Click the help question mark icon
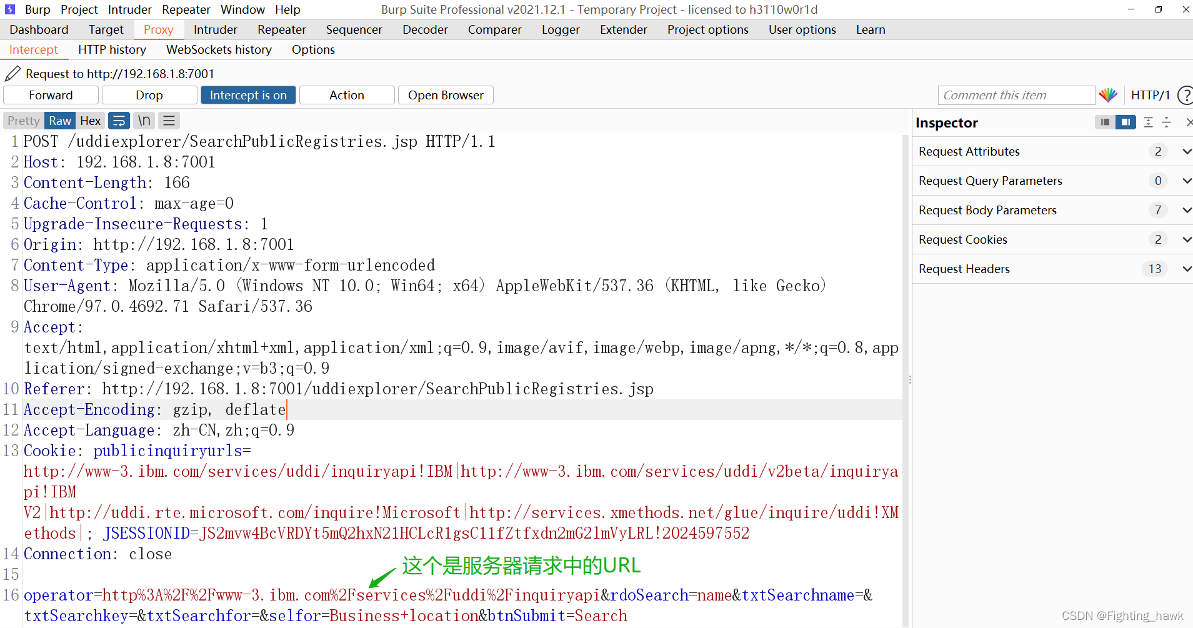Image resolution: width=1193 pixels, height=628 pixels. point(1185,96)
